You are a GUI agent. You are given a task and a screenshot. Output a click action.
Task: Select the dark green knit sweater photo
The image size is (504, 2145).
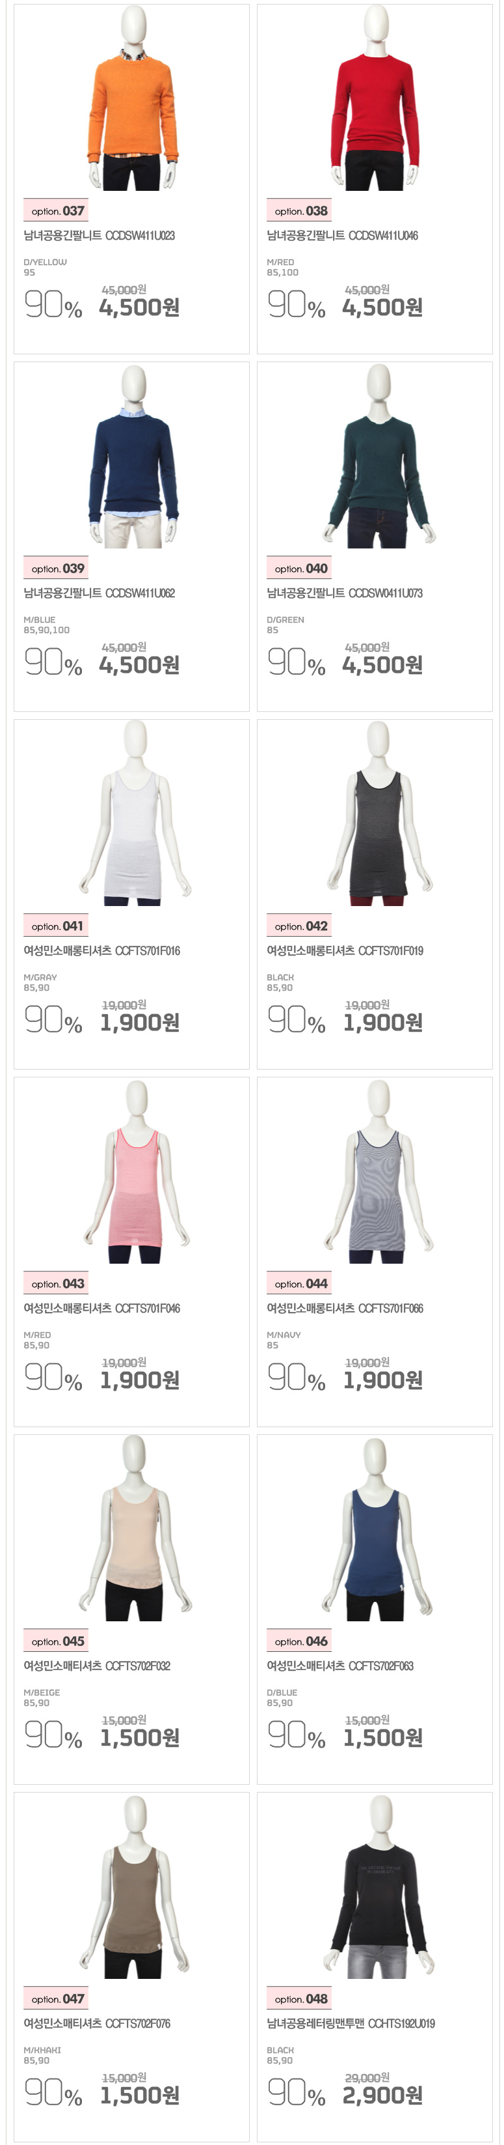tap(376, 457)
